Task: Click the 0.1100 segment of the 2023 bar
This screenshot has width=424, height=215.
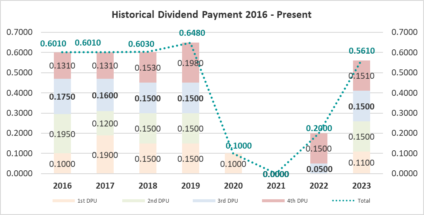Action: (362, 163)
